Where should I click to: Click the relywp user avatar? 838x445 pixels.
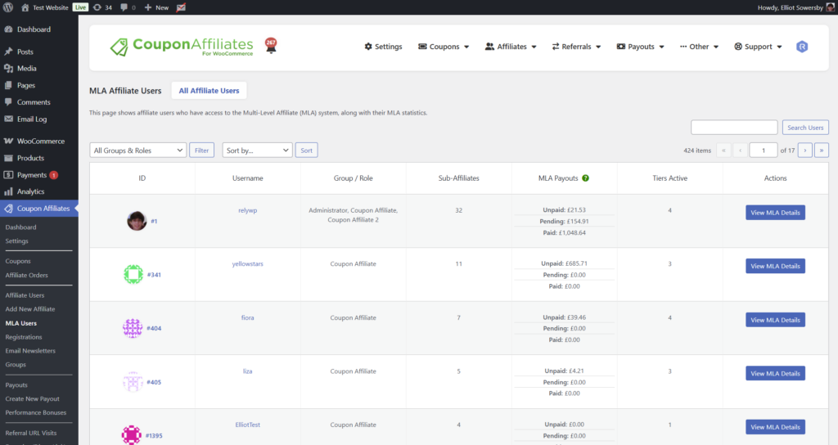point(137,221)
